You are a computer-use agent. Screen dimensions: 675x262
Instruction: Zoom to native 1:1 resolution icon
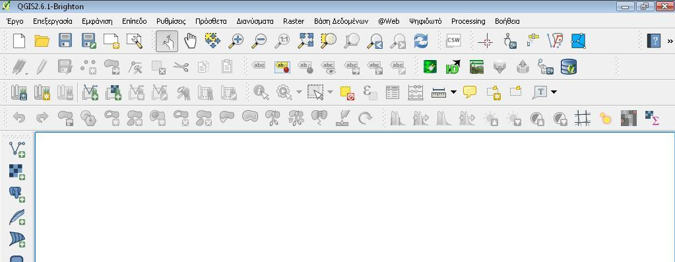click(282, 41)
